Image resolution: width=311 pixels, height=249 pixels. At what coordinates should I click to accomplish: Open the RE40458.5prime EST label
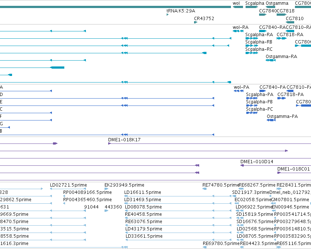[x=143, y=215]
